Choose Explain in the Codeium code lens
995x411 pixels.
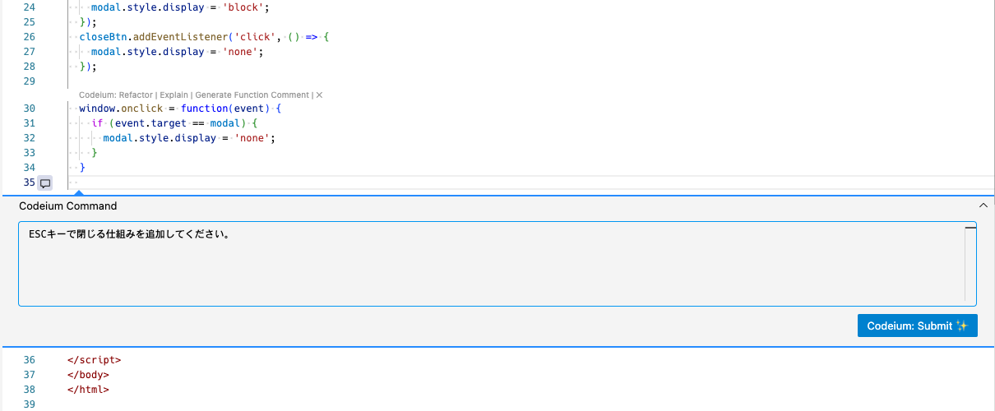(x=174, y=95)
